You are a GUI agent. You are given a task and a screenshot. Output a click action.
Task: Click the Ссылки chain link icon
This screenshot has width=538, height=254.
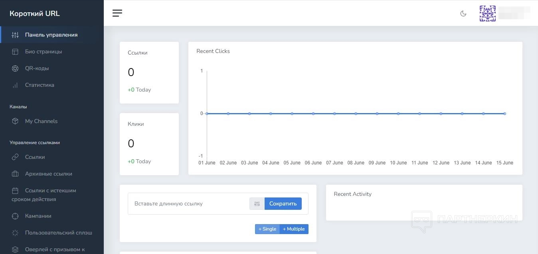point(15,157)
